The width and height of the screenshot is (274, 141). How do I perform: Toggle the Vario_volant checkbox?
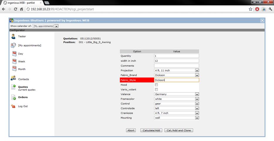pos(156,90)
